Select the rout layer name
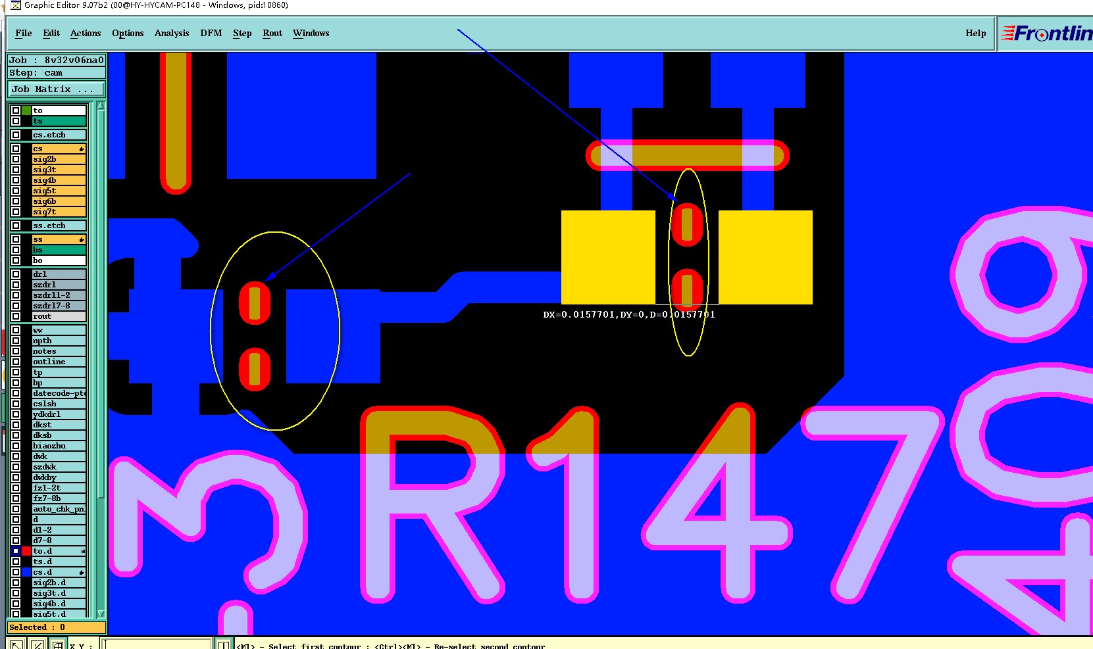The image size is (1093, 649). coord(59,316)
